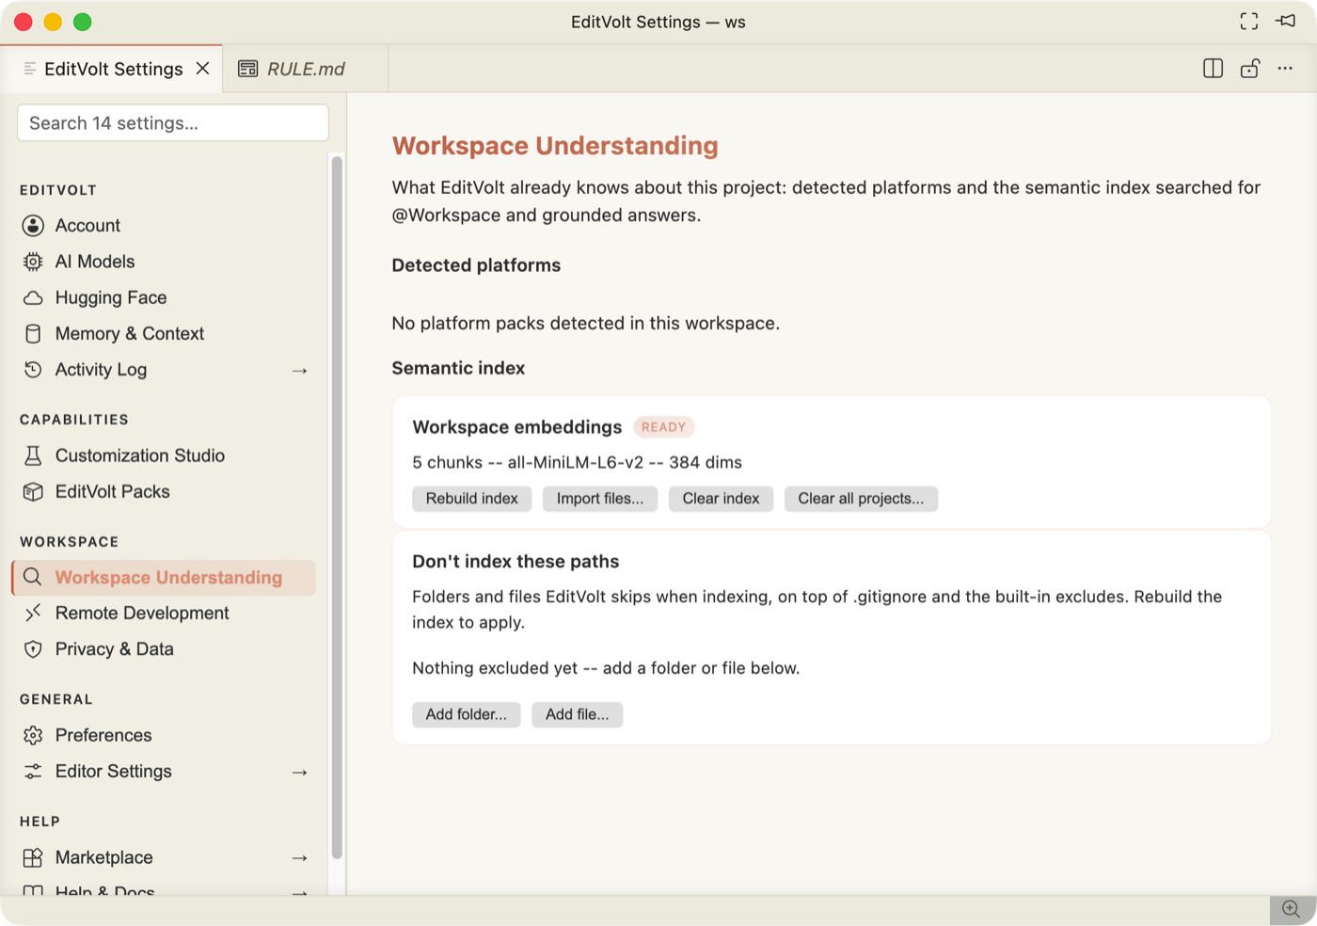Viewport: 1317px width, 926px height.
Task: Click the 'Workspace Understanding' page title
Action: 555,146
